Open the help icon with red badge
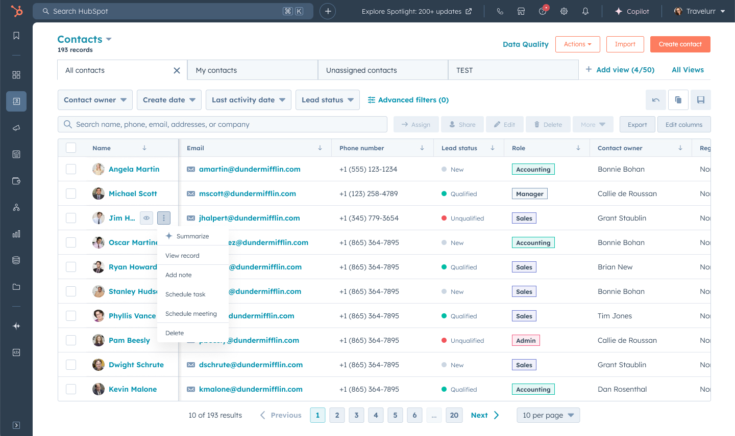Viewport: 735px width, 436px height. click(543, 11)
